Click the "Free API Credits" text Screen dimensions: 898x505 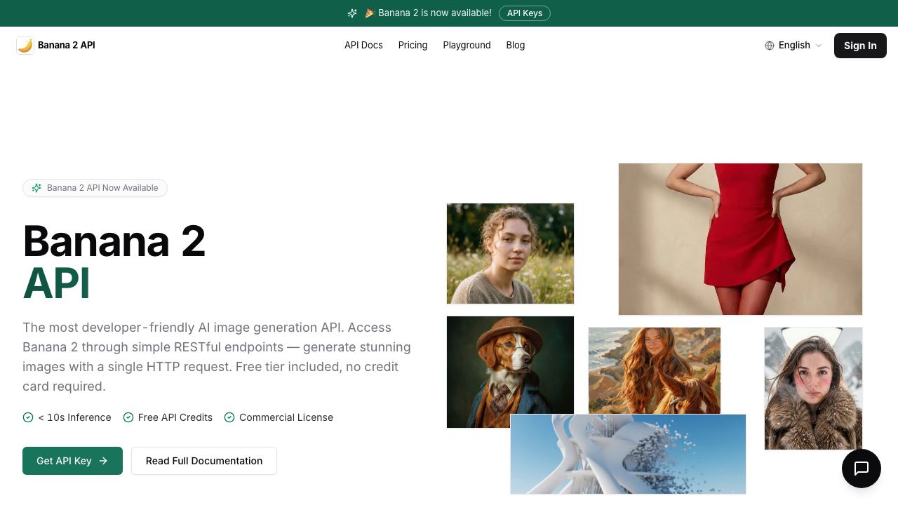click(x=175, y=417)
